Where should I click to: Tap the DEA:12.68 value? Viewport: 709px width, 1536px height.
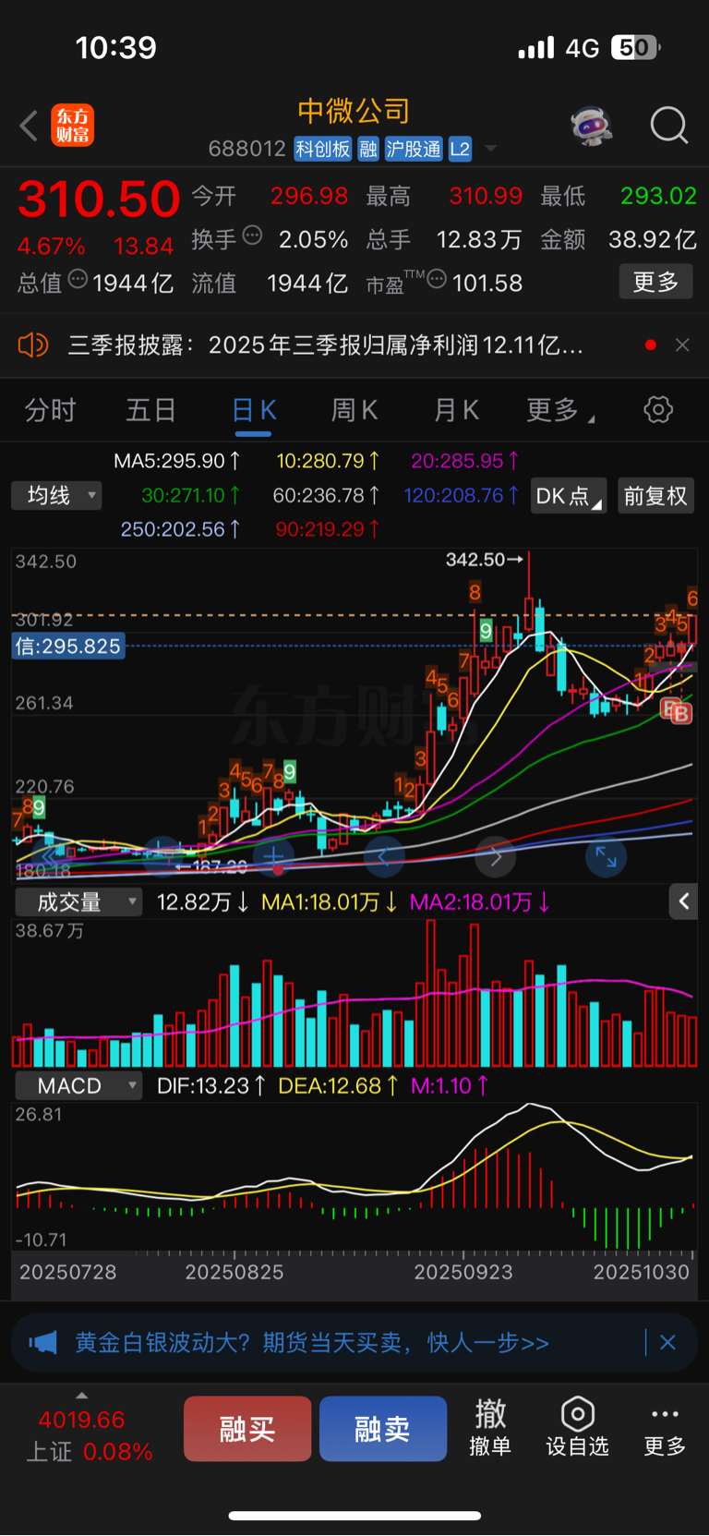(338, 1086)
